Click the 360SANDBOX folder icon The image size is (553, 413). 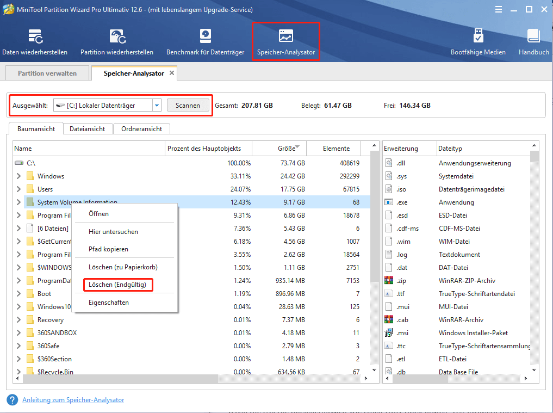point(30,333)
